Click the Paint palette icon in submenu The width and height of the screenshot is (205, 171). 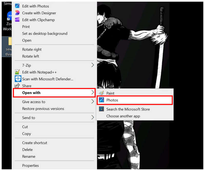(x=101, y=93)
